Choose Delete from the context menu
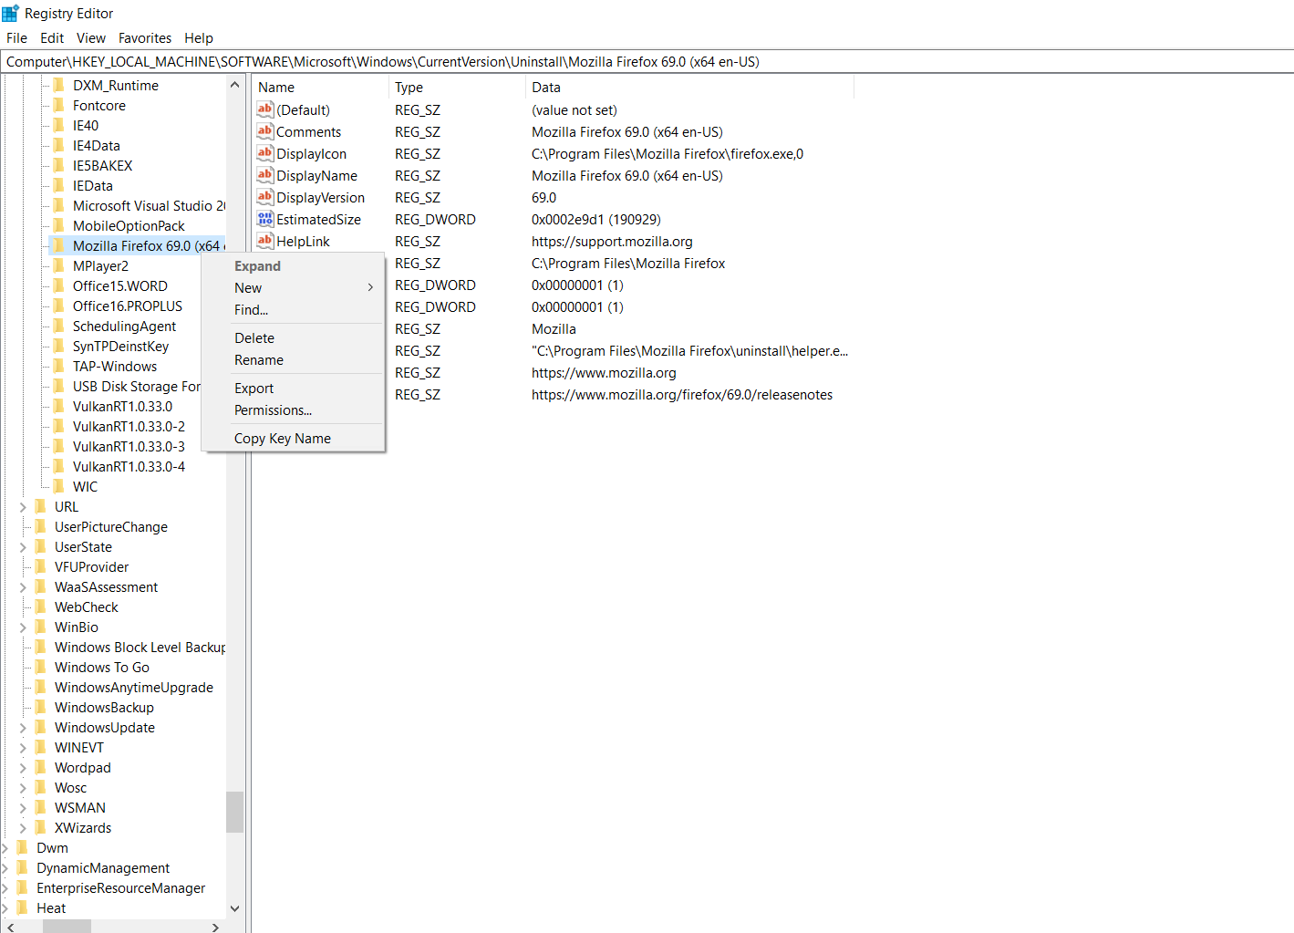Screen dimensions: 1294x933 pos(294,337)
